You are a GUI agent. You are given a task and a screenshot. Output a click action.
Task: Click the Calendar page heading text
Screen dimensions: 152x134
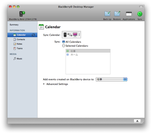tap(53, 27)
